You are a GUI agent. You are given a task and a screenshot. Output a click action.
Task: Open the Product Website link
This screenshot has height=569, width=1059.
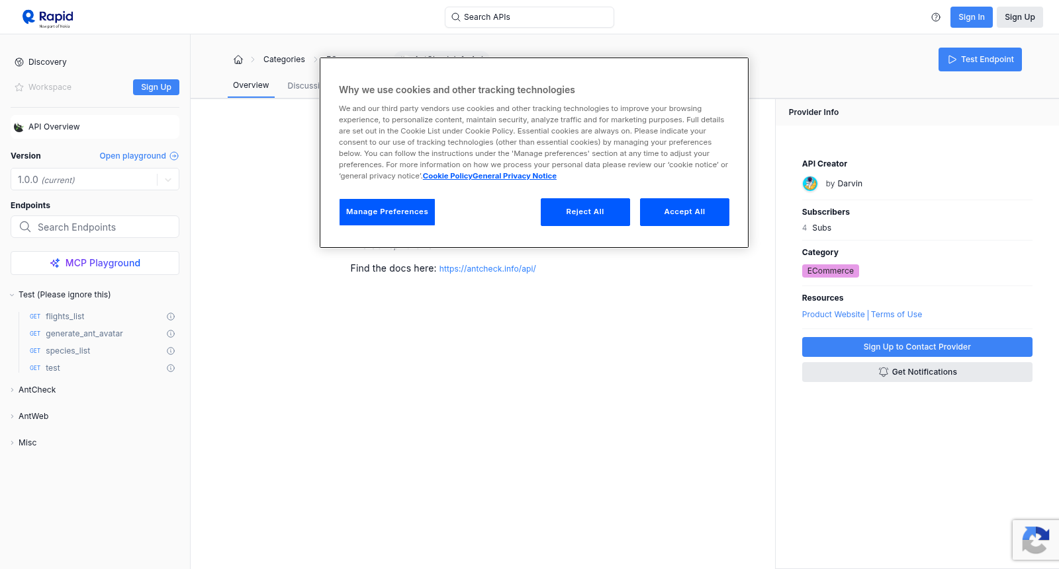pos(833,315)
